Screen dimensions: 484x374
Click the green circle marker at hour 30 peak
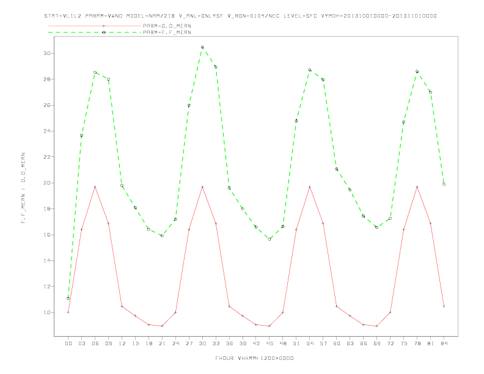tap(202, 47)
